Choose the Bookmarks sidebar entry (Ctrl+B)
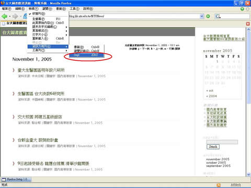Viewport: 251px width, 188px height. (x=87, y=47)
